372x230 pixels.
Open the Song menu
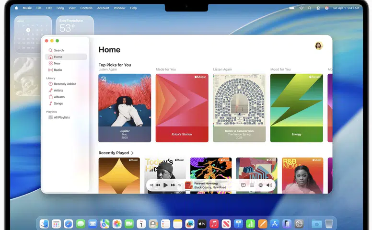click(60, 8)
